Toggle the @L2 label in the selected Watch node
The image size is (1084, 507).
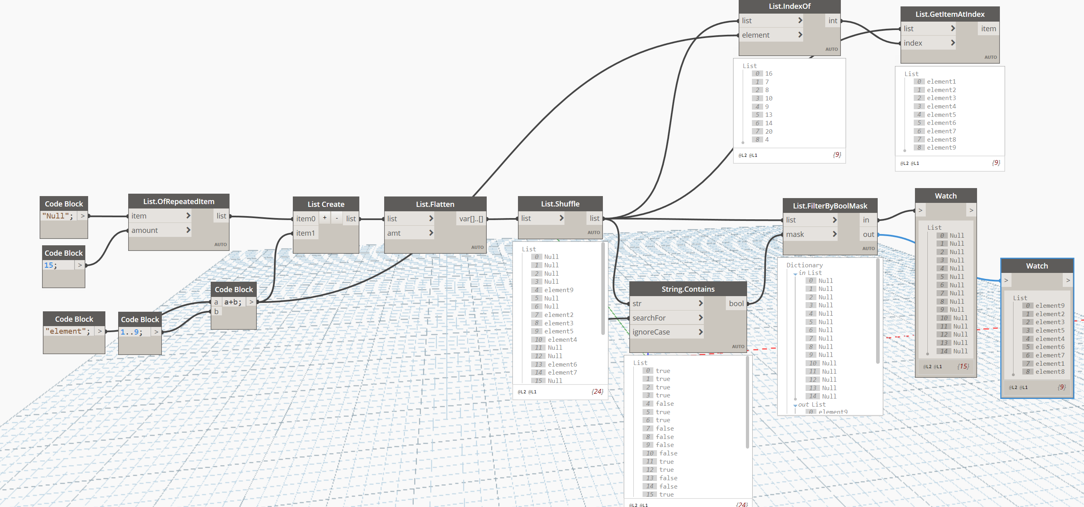click(1012, 388)
